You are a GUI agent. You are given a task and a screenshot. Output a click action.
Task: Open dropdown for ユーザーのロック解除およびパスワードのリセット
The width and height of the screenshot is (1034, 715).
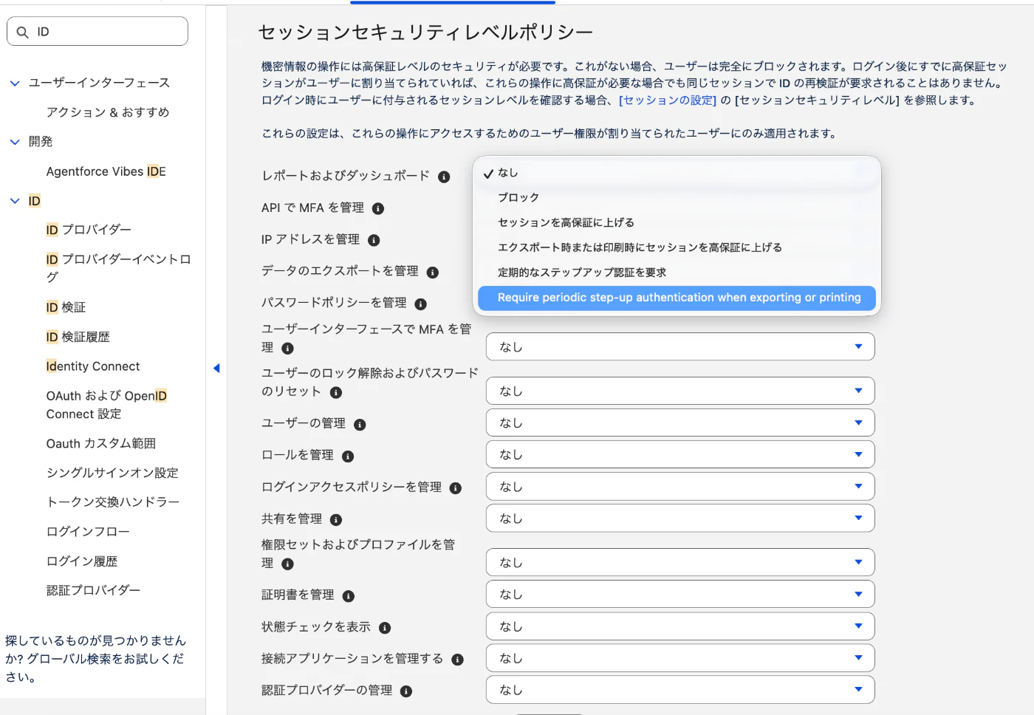(x=680, y=391)
